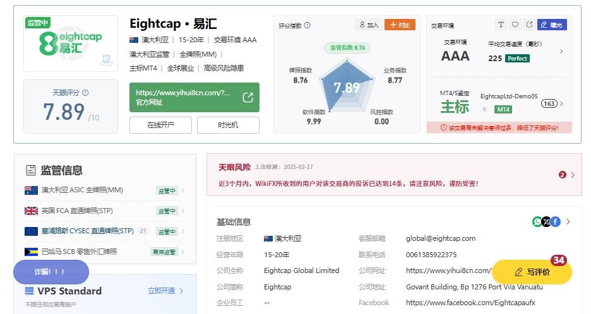Click the Bahamas flag in SCB row

pos(31,252)
